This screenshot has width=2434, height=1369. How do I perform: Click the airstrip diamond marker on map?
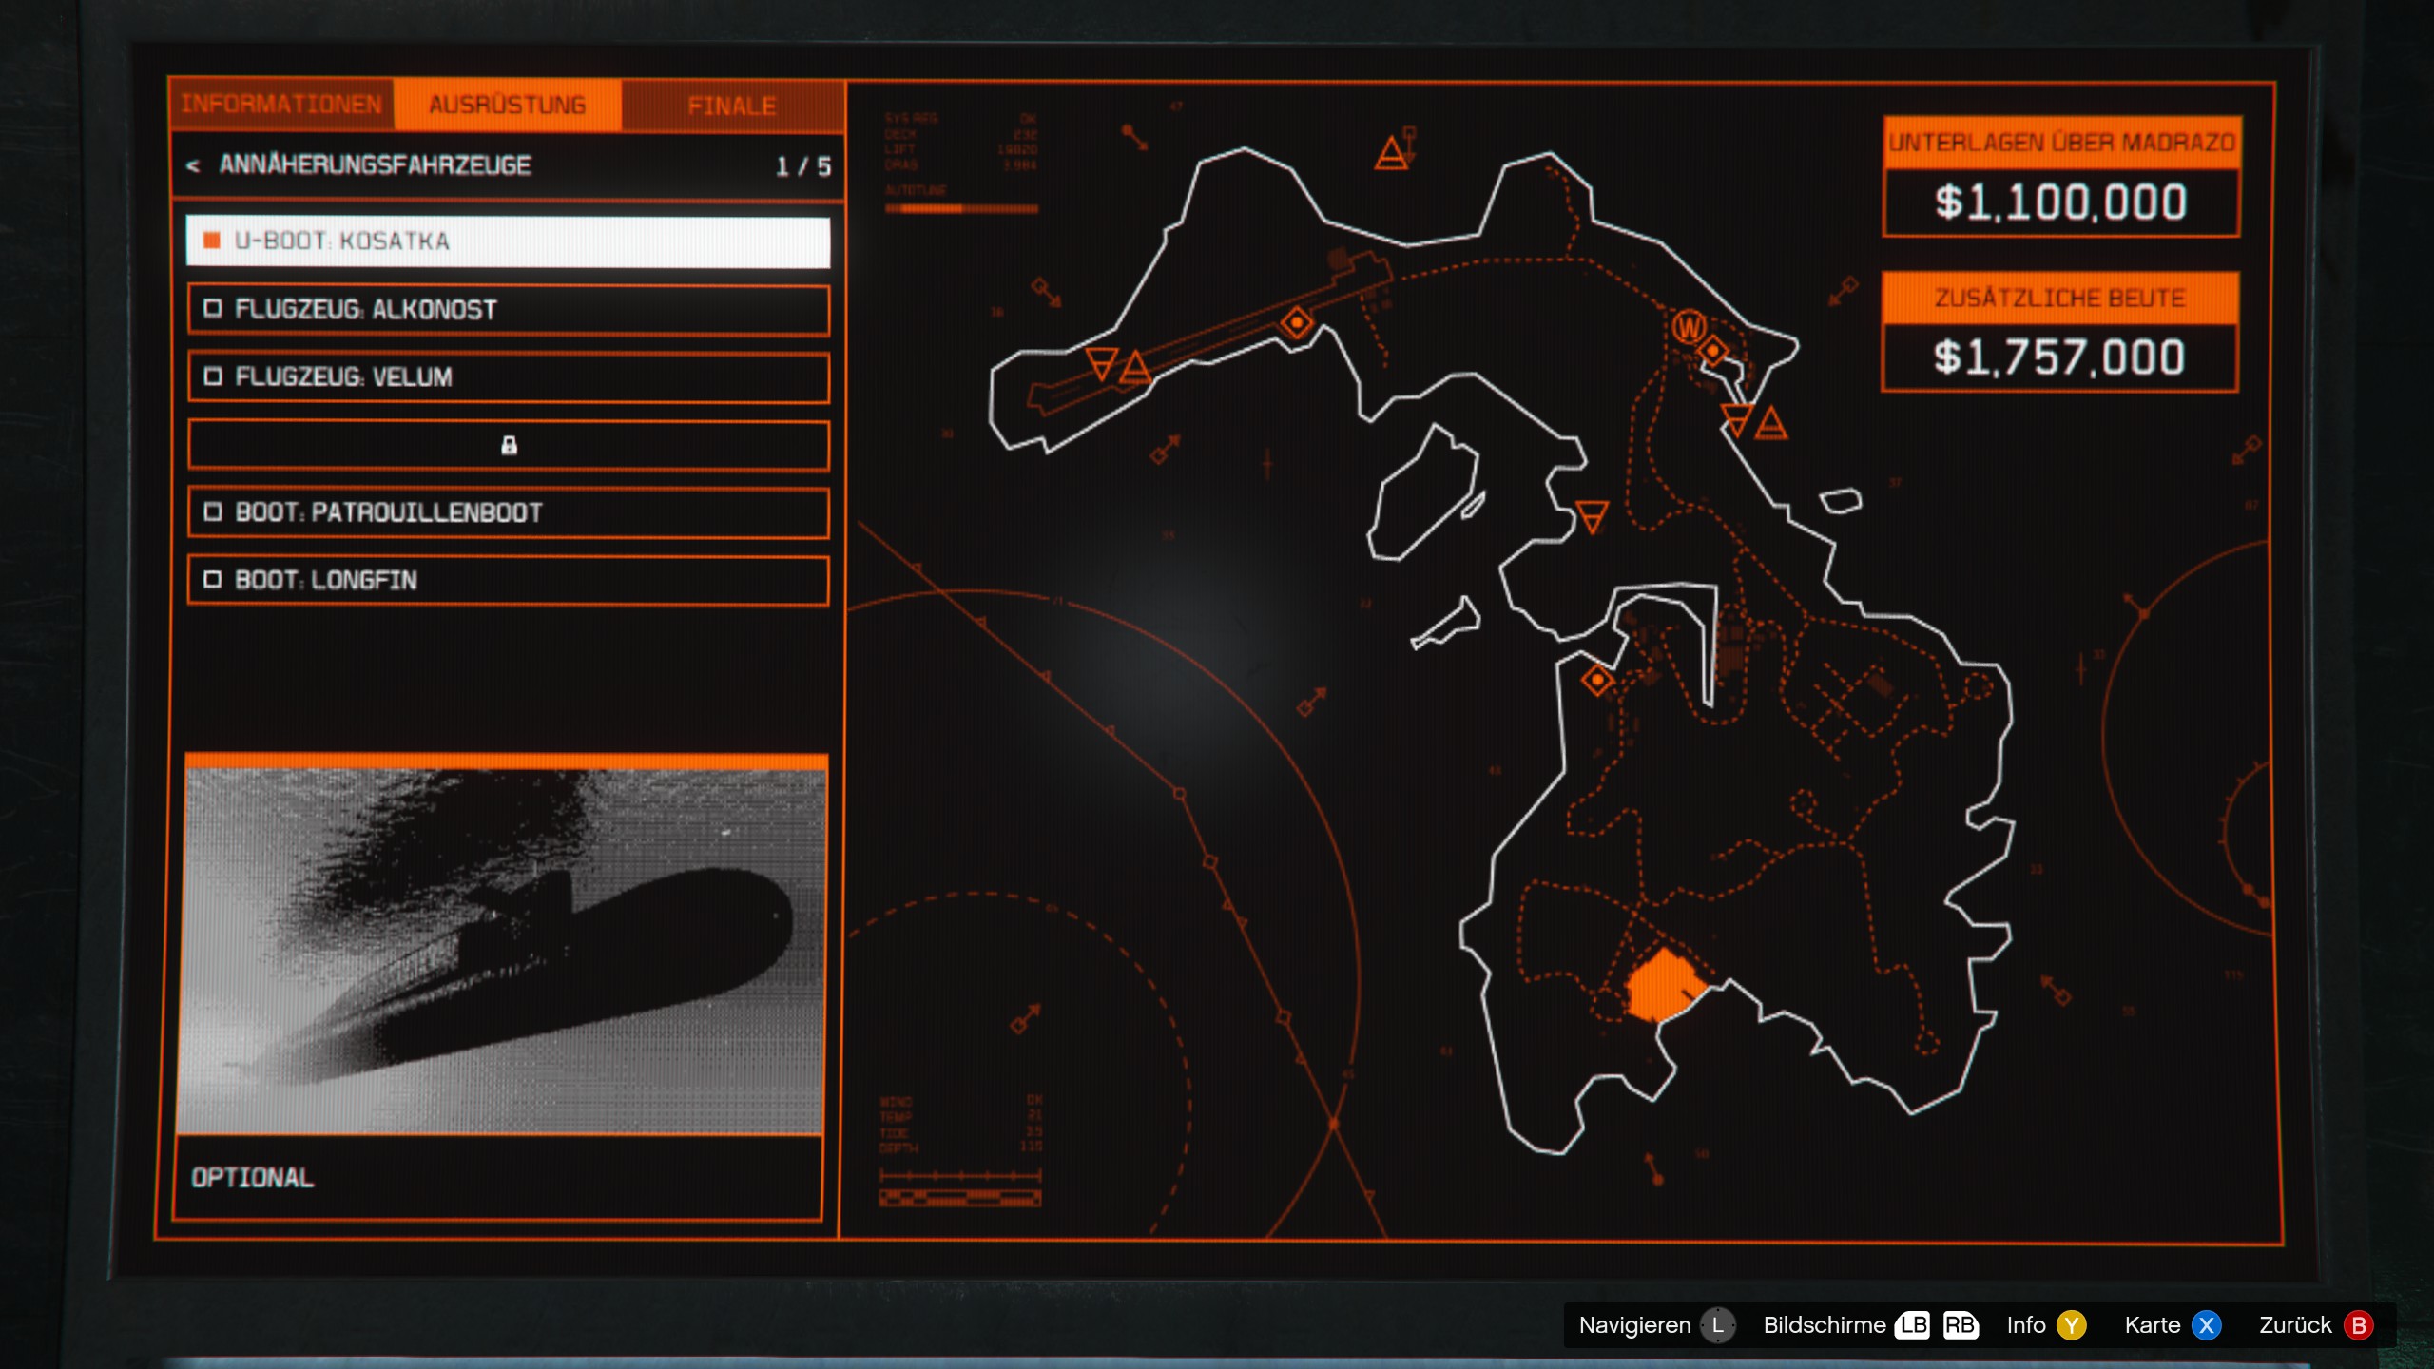[1296, 323]
